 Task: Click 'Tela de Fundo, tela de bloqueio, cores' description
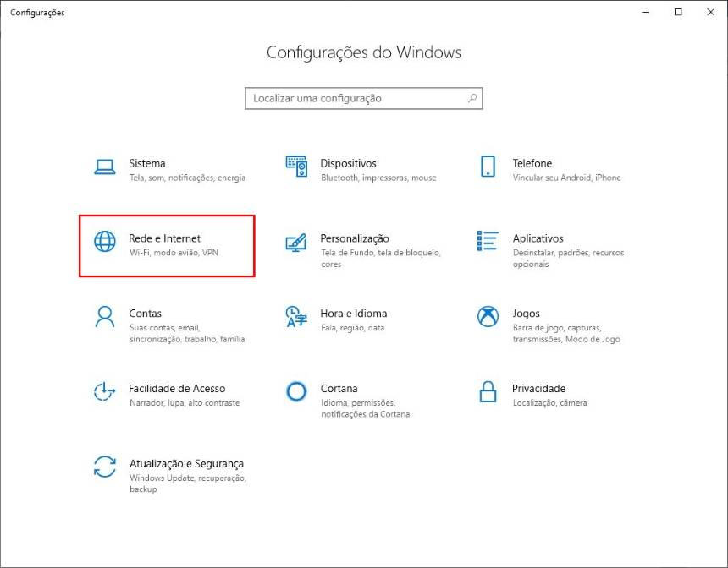pos(381,259)
